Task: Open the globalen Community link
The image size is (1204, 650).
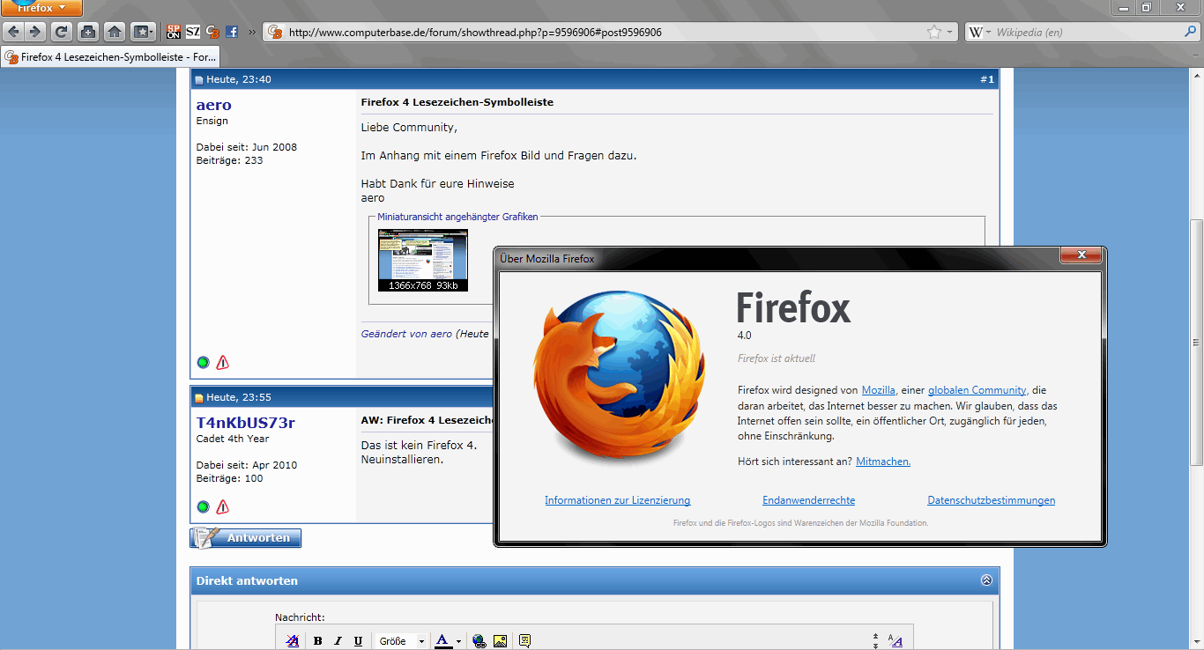Action: pyautogui.click(x=977, y=390)
